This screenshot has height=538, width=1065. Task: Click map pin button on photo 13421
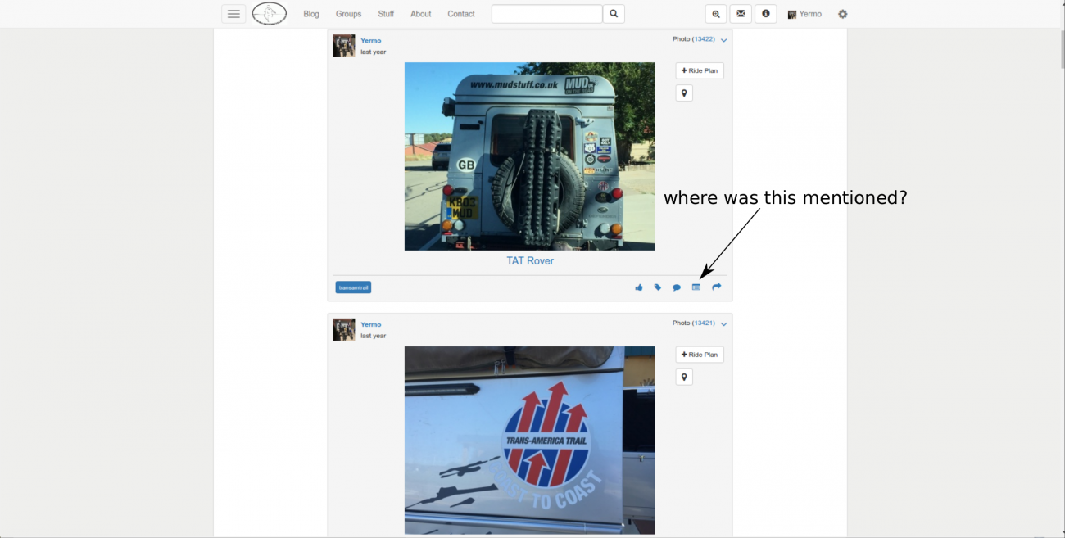684,377
